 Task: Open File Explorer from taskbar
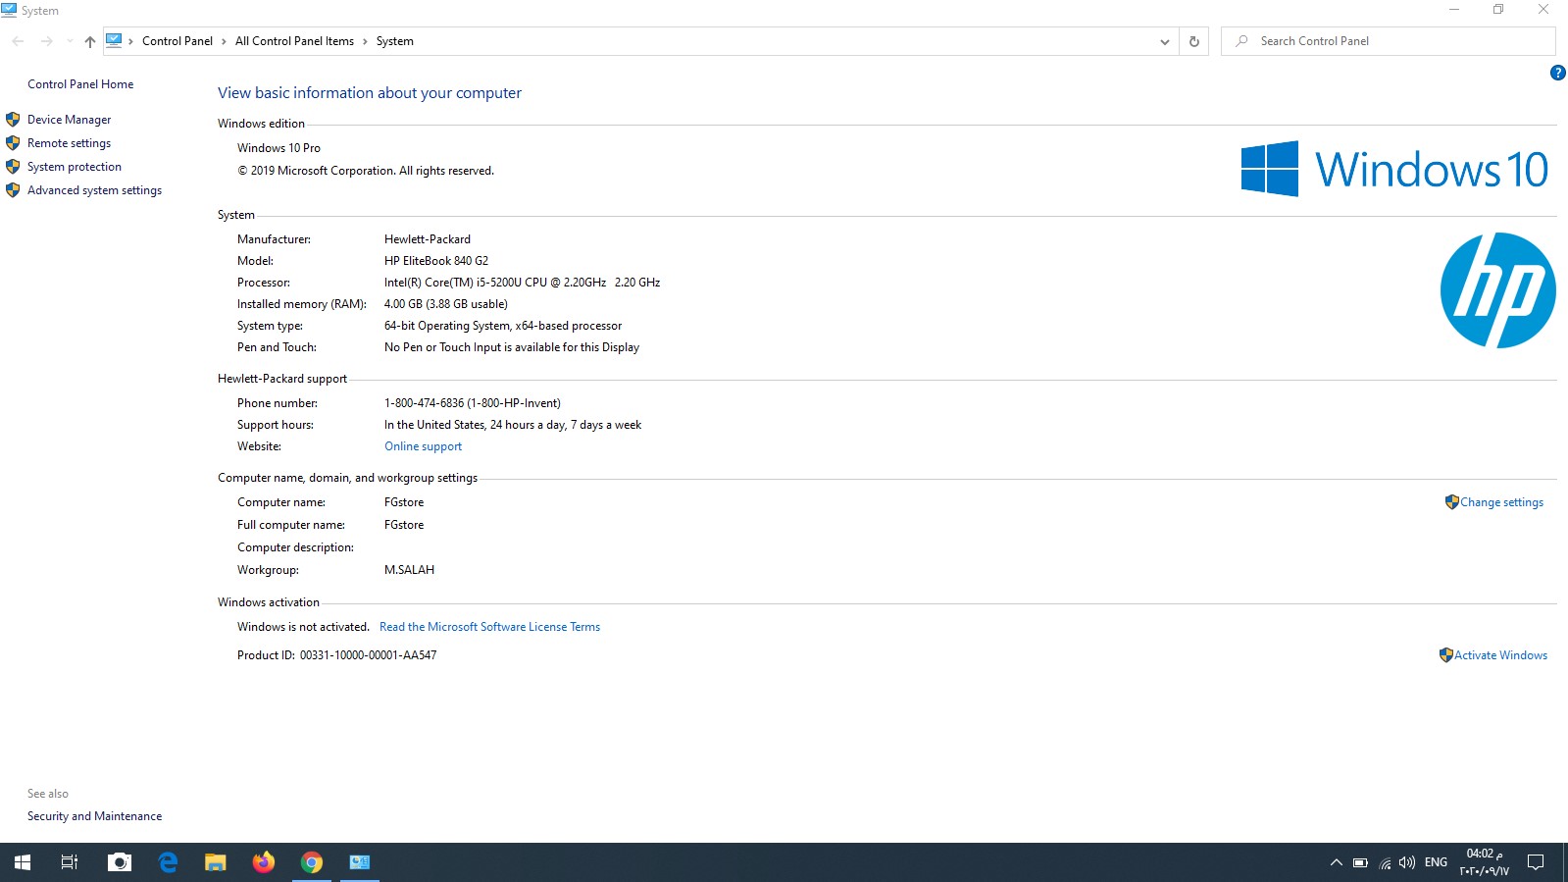(x=216, y=862)
